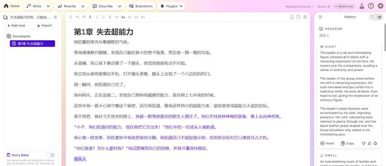Click the Write button
This screenshot has width=386, height=166.
[34, 6]
